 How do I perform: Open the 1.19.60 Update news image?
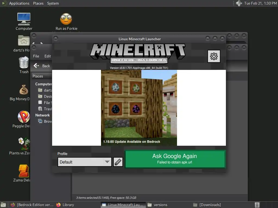point(139,108)
